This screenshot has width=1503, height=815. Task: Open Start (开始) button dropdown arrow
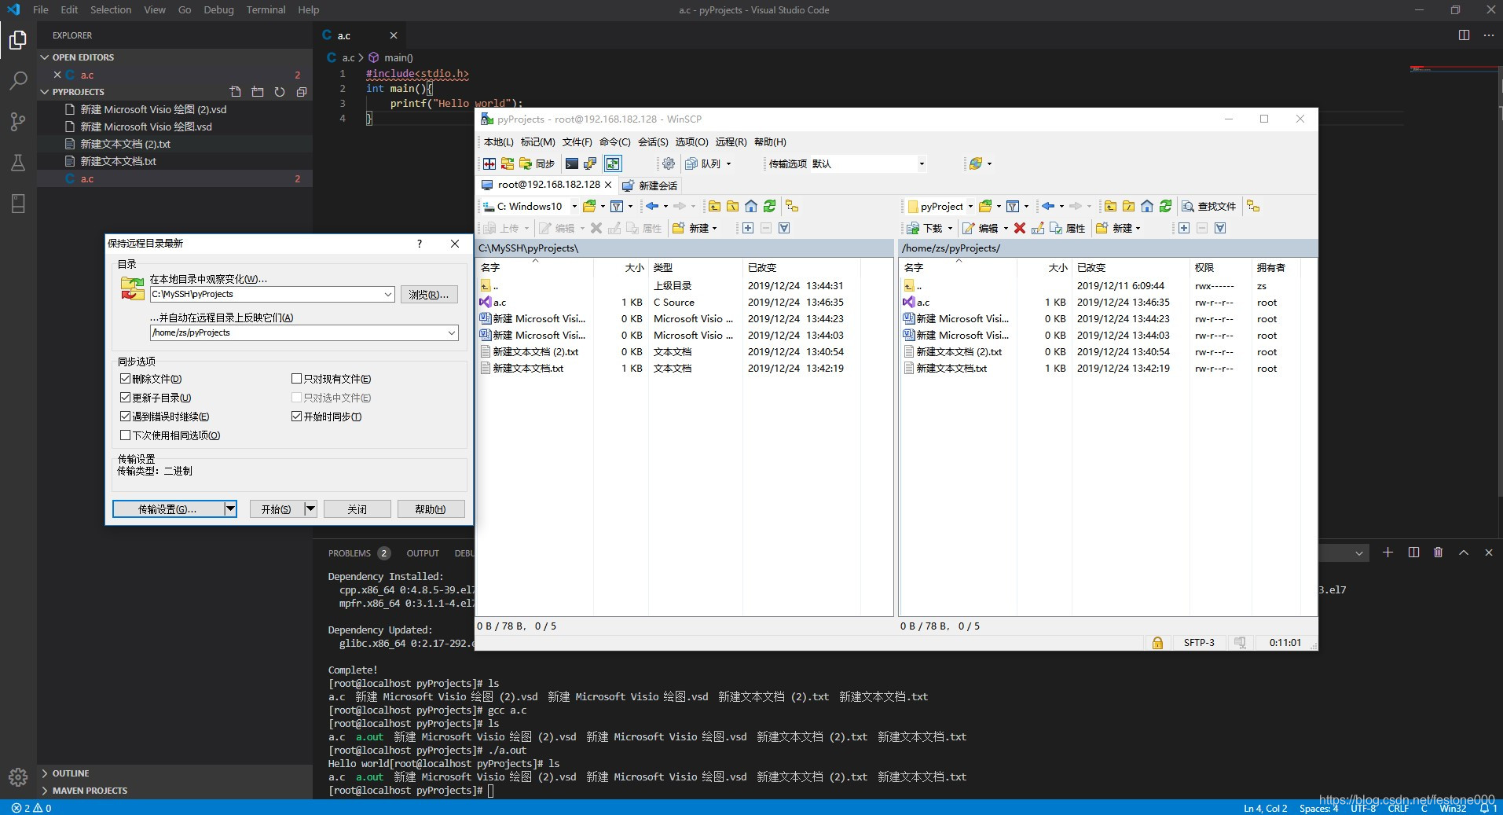(310, 509)
